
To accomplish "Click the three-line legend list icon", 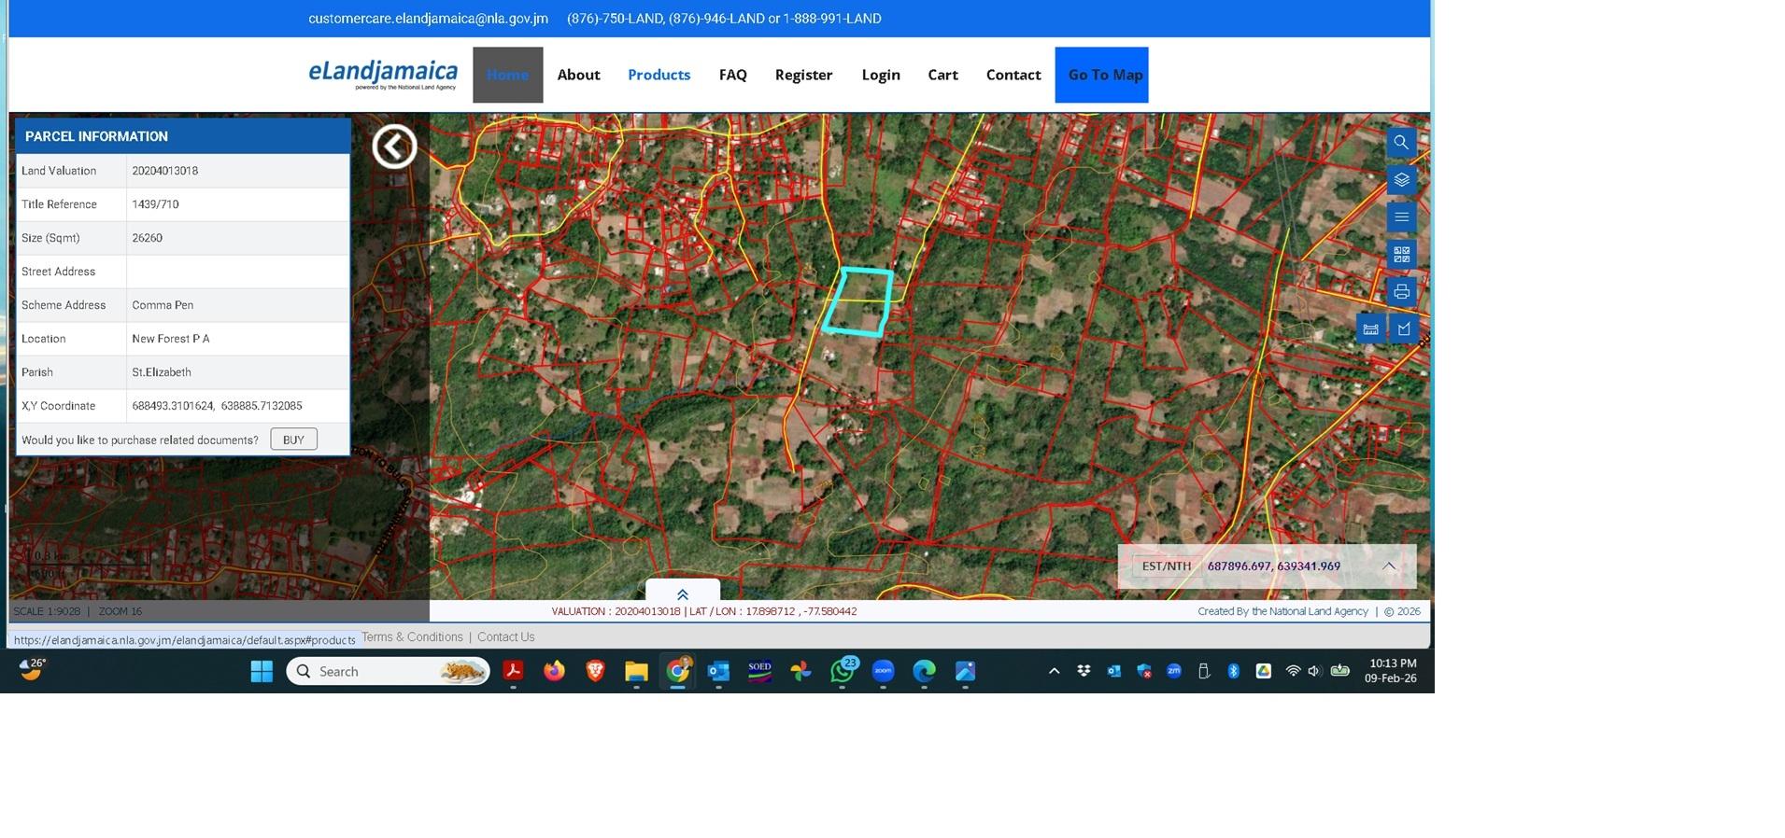I will click(x=1401, y=217).
